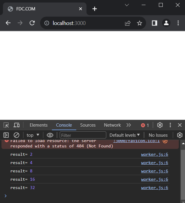Reload the localhost page
Image resolution: width=185 pixels, height=203 pixels.
pyautogui.click(x=32, y=23)
